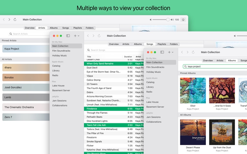
Task: Open the artist card 4hero
Action: click(x=26, y=67)
